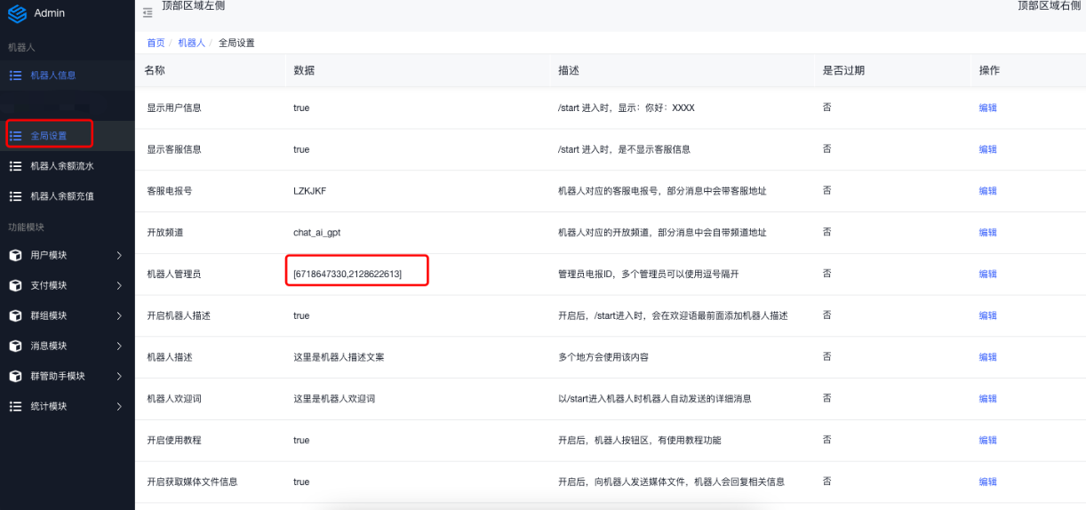Click the cube icon beside 用户模块
The image size is (1086, 510).
pos(15,256)
